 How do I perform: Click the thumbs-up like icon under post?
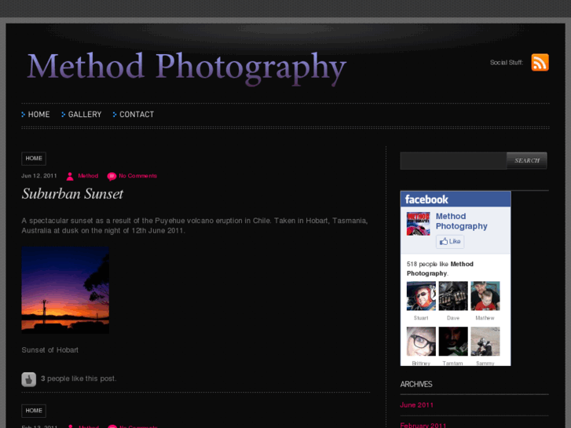pyautogui.click(x=29, y=379)
